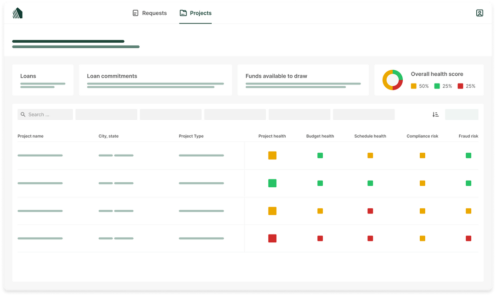Open the last filter dropdown before the sort icon
The height and width of the screenshot is (296, 496).
click(x=364, y=114)
